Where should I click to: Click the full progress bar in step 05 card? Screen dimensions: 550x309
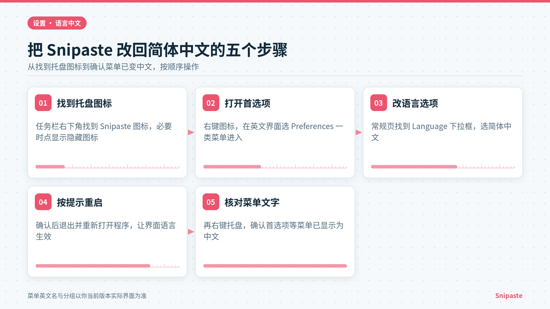[x=275, y=266]
